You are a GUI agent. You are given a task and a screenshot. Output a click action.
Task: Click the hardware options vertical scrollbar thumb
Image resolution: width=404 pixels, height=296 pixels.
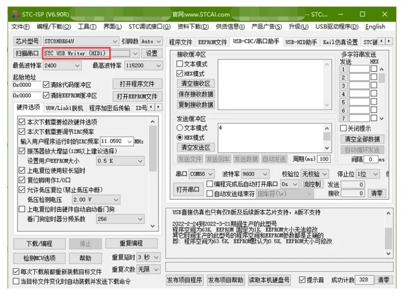pos(153,148)
